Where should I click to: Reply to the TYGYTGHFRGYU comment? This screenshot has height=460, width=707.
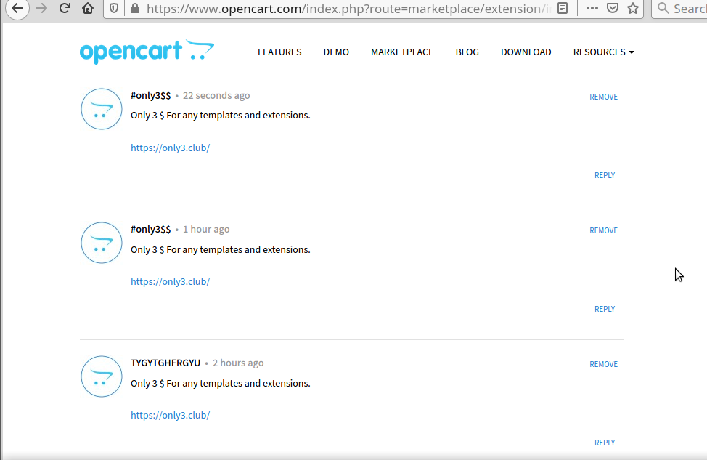(605, 443)
